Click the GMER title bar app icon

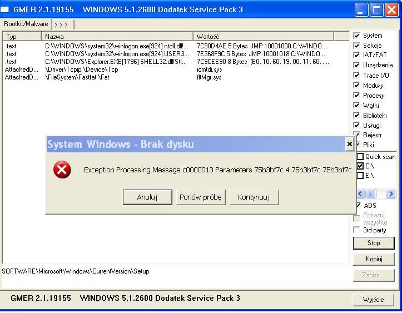click(x=4, y=10)
